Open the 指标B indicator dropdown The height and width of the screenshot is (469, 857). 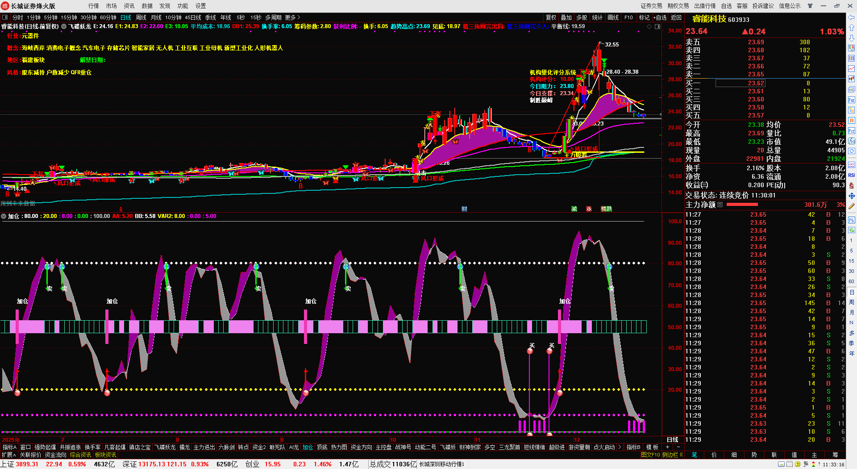point(633,447)
